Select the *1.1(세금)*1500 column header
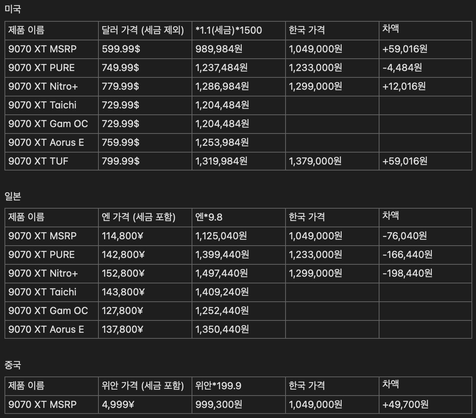This screenshot has height=418, width=476. point(229,30)
